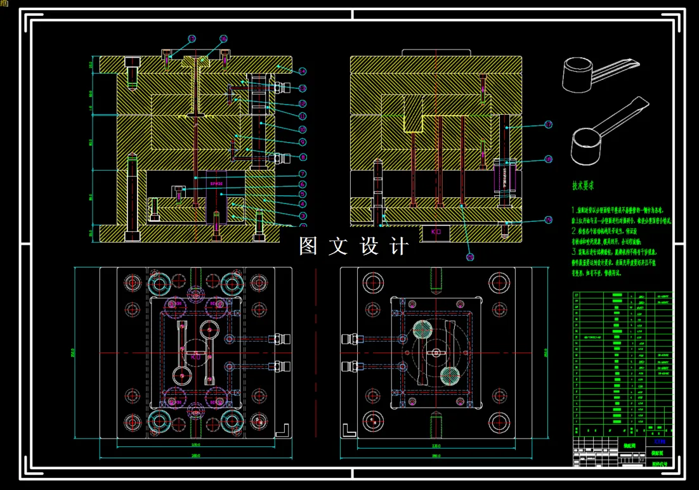This screenshot has height=490, width=699.
Task: Click the blue text cell in title block
Action: click(660, 442)
